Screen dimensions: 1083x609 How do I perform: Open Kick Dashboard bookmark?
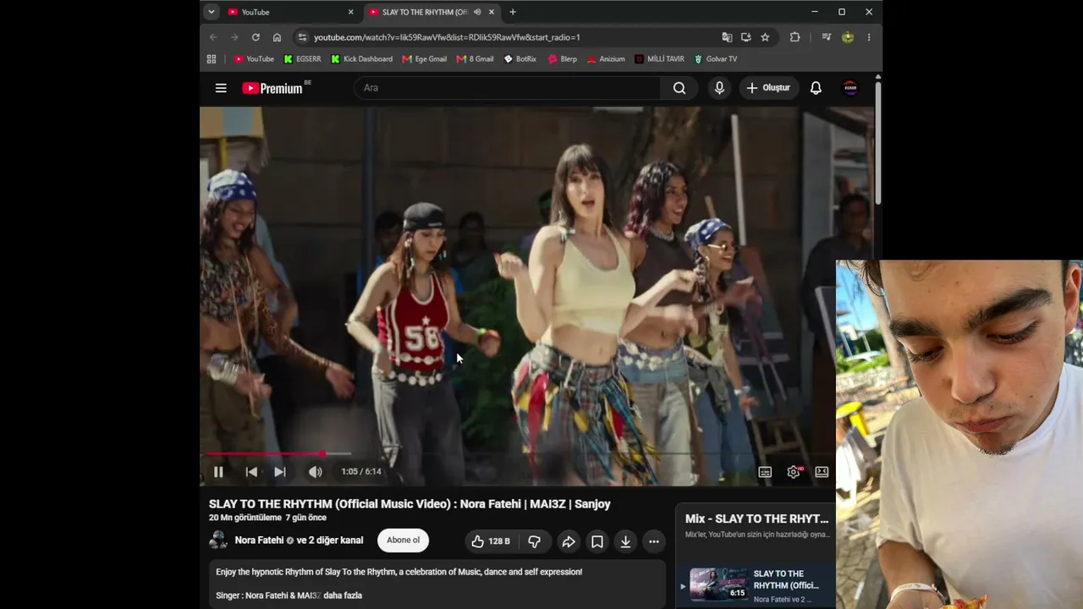click(x=362, y=59)
